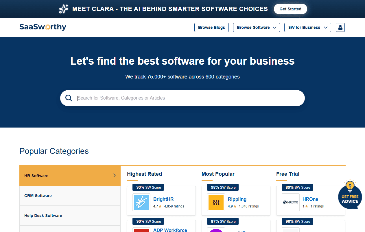Click the 89% SW Score badge

(x=298, y=187)
